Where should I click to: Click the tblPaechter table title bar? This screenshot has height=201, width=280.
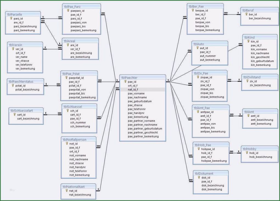click(x=142, y=77)
